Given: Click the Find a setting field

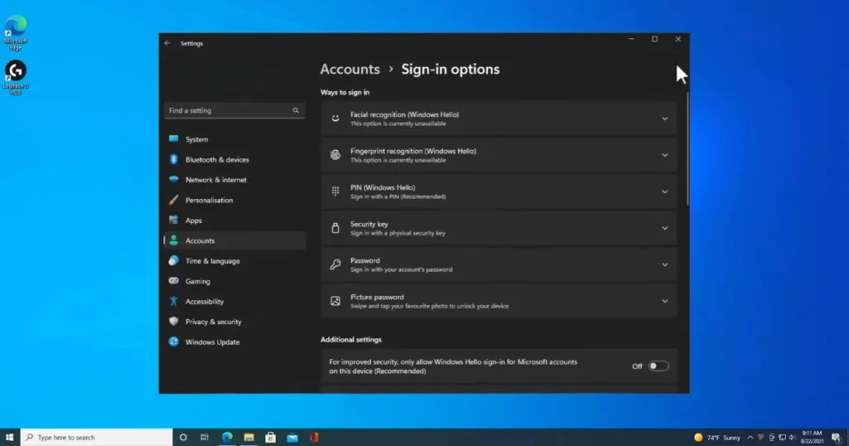Looking at the screenshot, I should [x=235, y=110].
